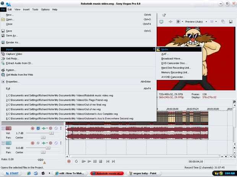Open automation settings gear on 1.7 dB track
This screenshot has height=177, width=237.
[50, 128]
